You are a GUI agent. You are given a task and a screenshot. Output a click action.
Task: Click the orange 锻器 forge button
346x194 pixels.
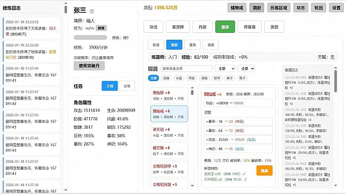(264, 171)
